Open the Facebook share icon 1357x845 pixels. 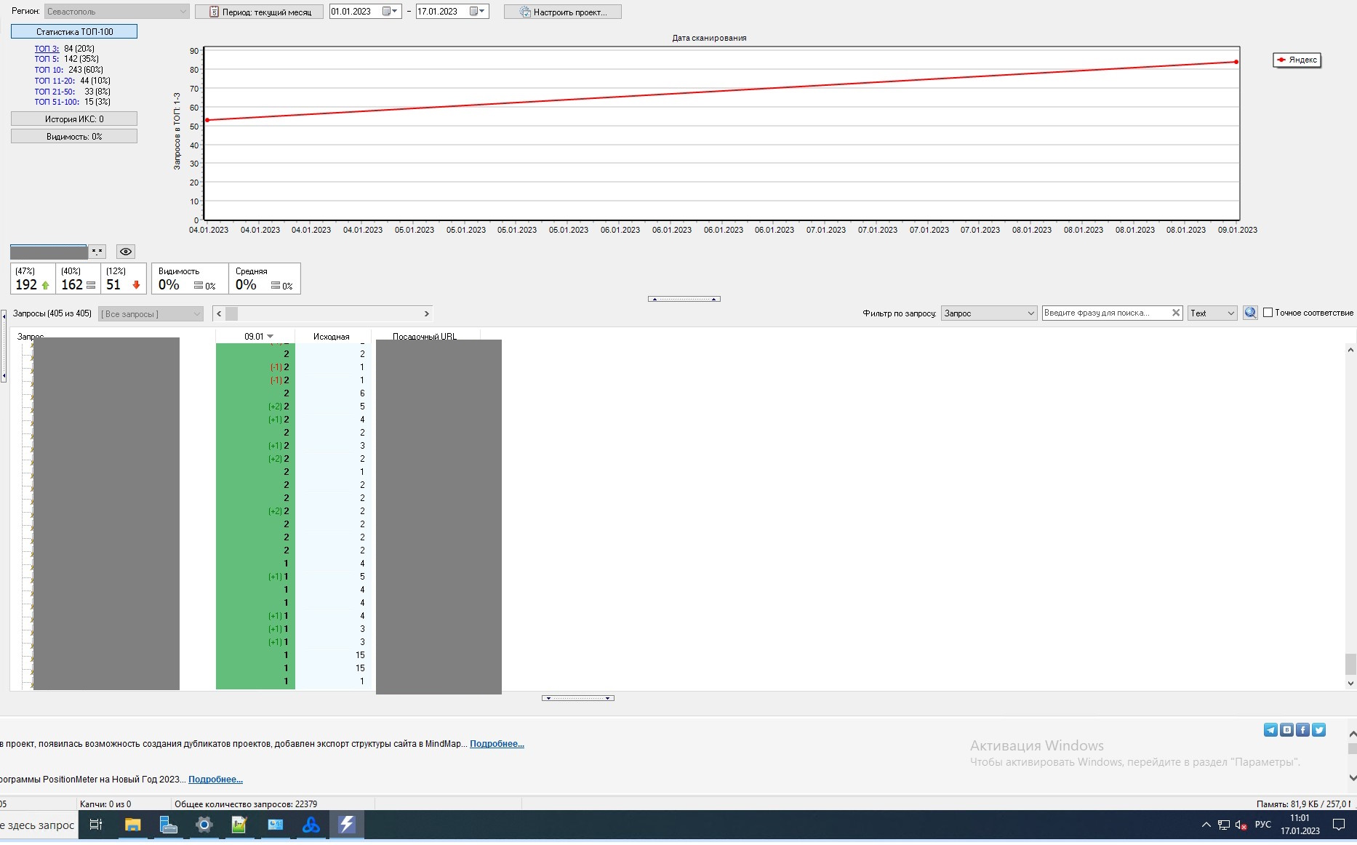pyautogui.click(x=1302, y=729)
